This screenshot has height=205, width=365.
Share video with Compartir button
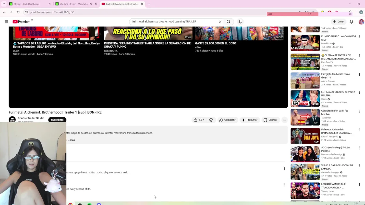227,120
